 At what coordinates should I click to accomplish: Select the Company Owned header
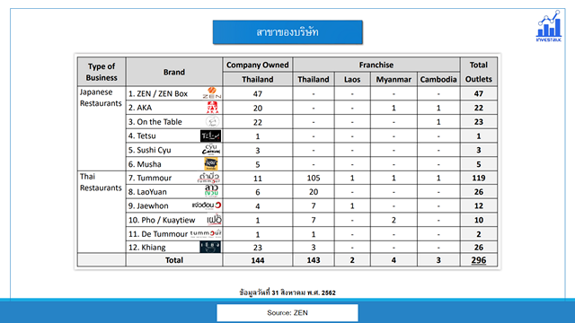click(258, 65)
